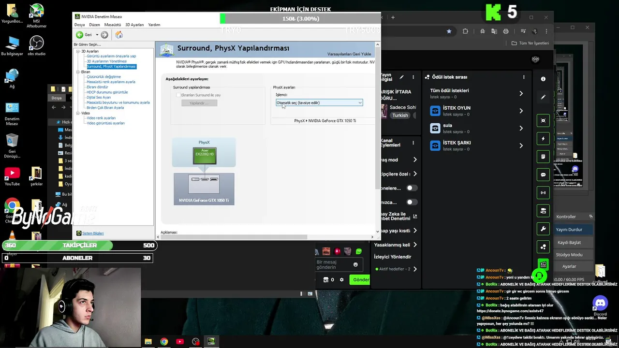The image size is (619, 348).
Task: Click the chat bubble icon in Kick sidebar
Action: point(543,174)
